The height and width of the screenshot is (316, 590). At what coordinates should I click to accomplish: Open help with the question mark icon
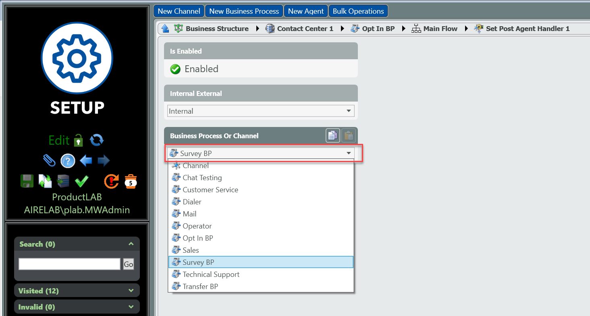[x=68, y=161]
